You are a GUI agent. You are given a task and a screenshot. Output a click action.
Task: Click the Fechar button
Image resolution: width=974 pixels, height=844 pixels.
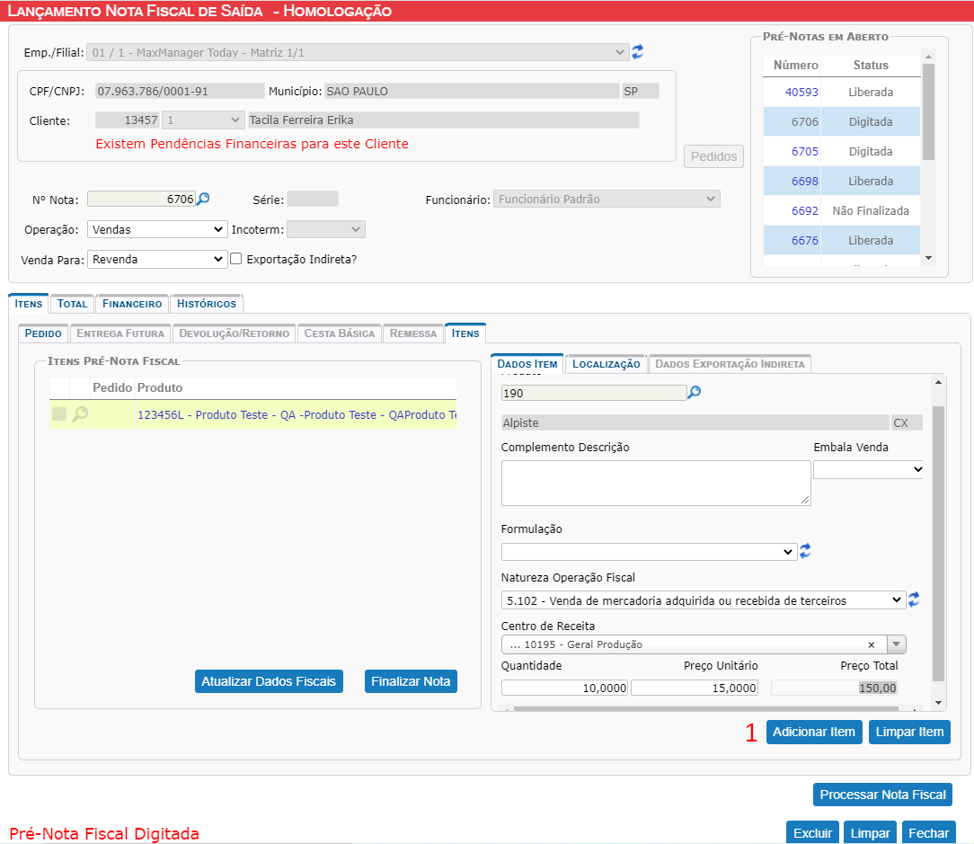click(929, 833)
